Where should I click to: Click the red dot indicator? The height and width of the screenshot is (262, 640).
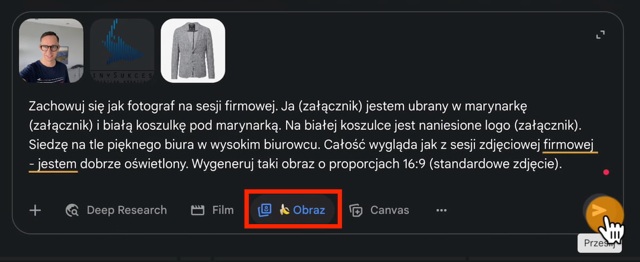tap(606, 172)
